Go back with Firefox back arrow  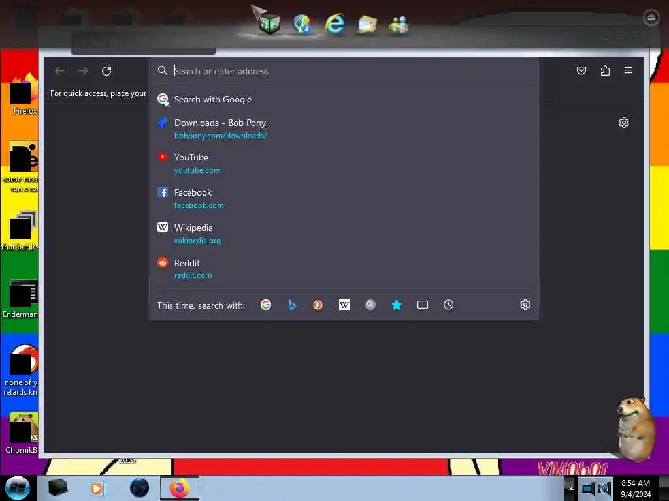(59, 70)
